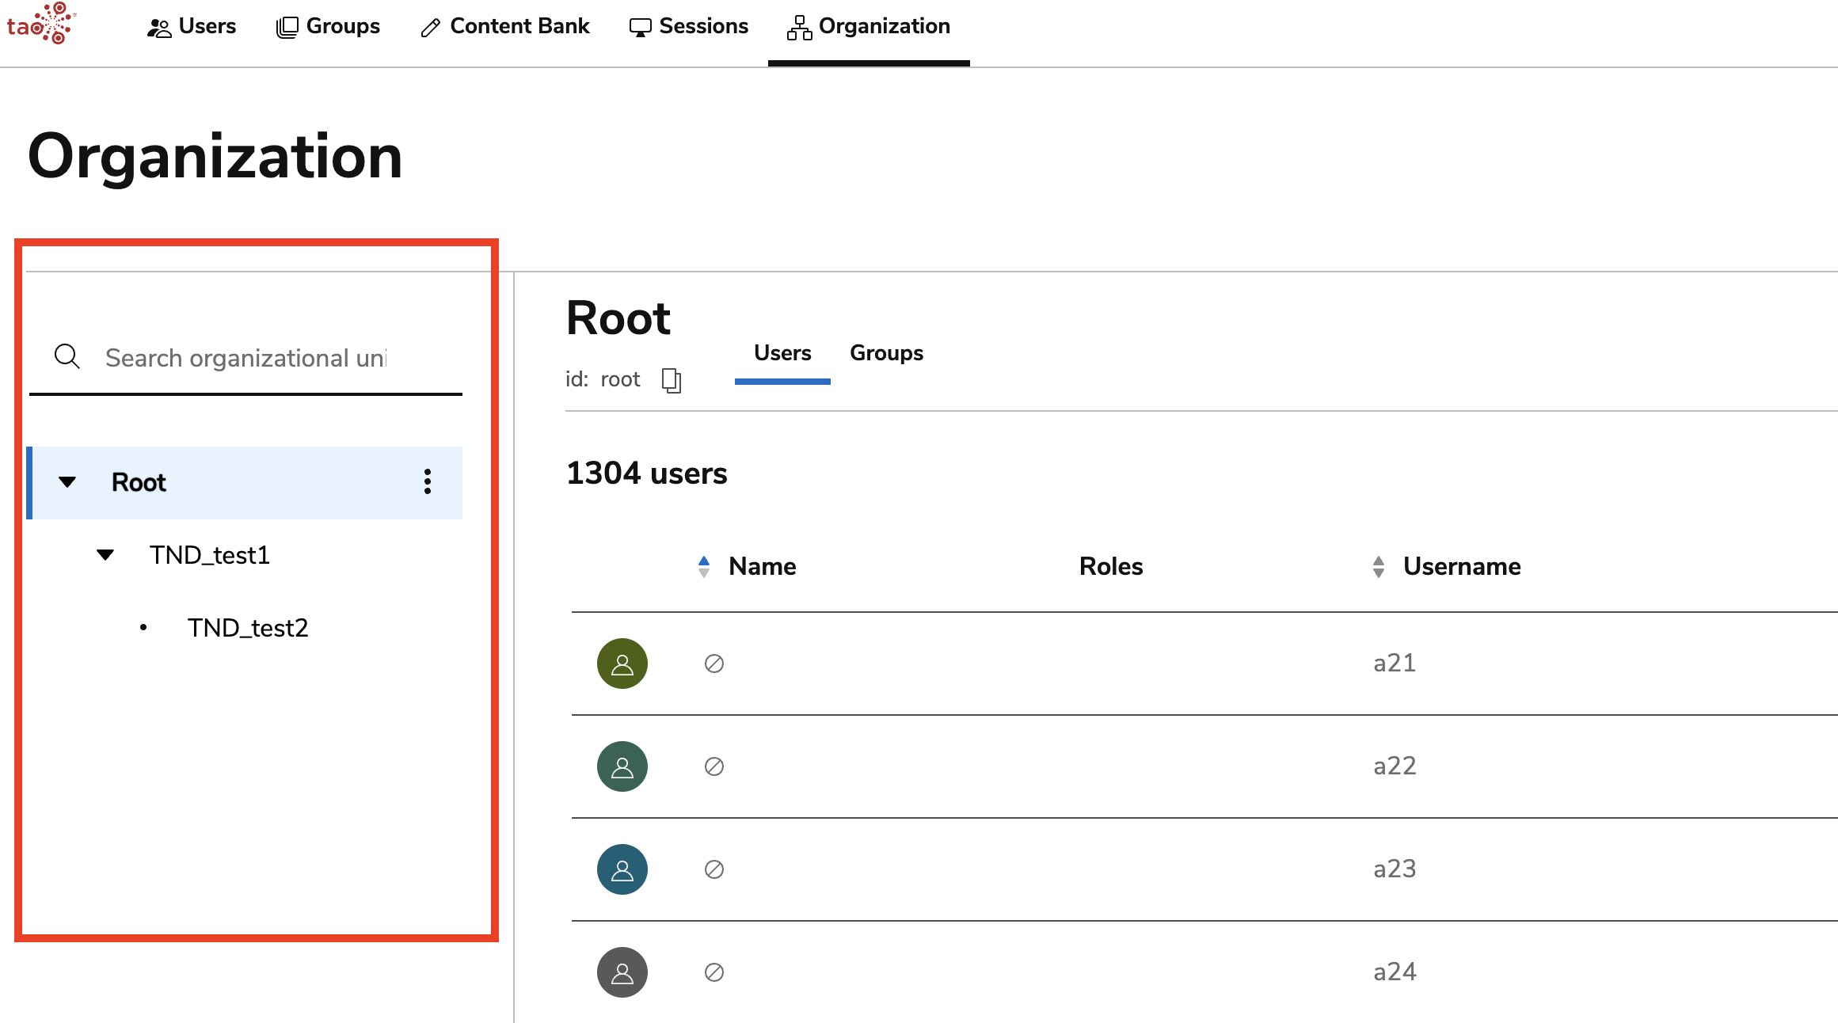Click the avatar of user a24
1838x1023 pixels.
[x=622, y=972]
